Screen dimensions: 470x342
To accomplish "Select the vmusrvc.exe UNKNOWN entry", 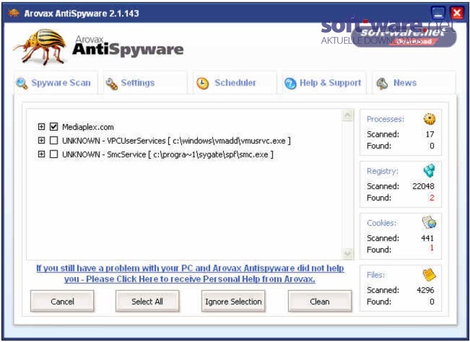I will (177, 141).
